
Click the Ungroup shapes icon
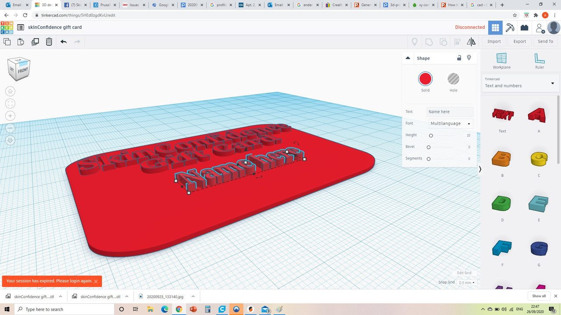coord(443,42)
